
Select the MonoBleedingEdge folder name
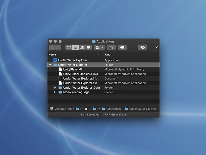coord(76,92)
